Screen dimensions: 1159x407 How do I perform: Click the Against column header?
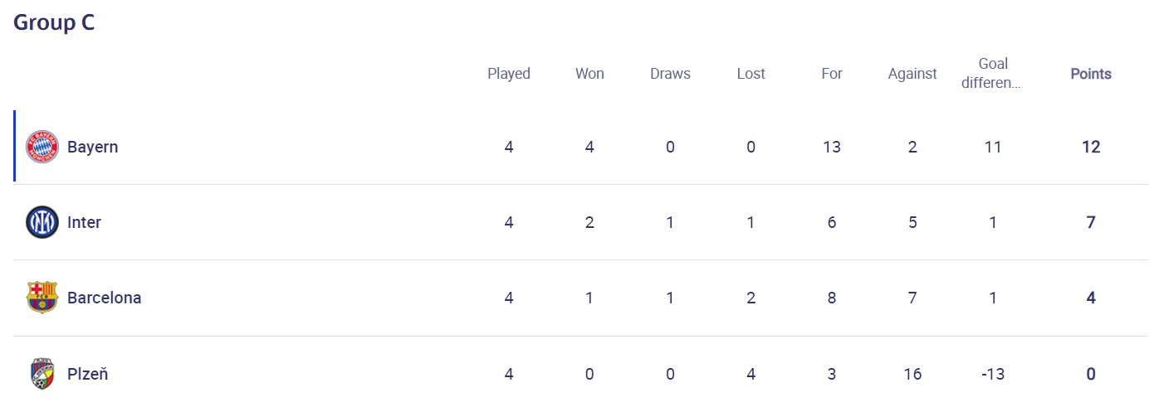click(x=912, y=74)
